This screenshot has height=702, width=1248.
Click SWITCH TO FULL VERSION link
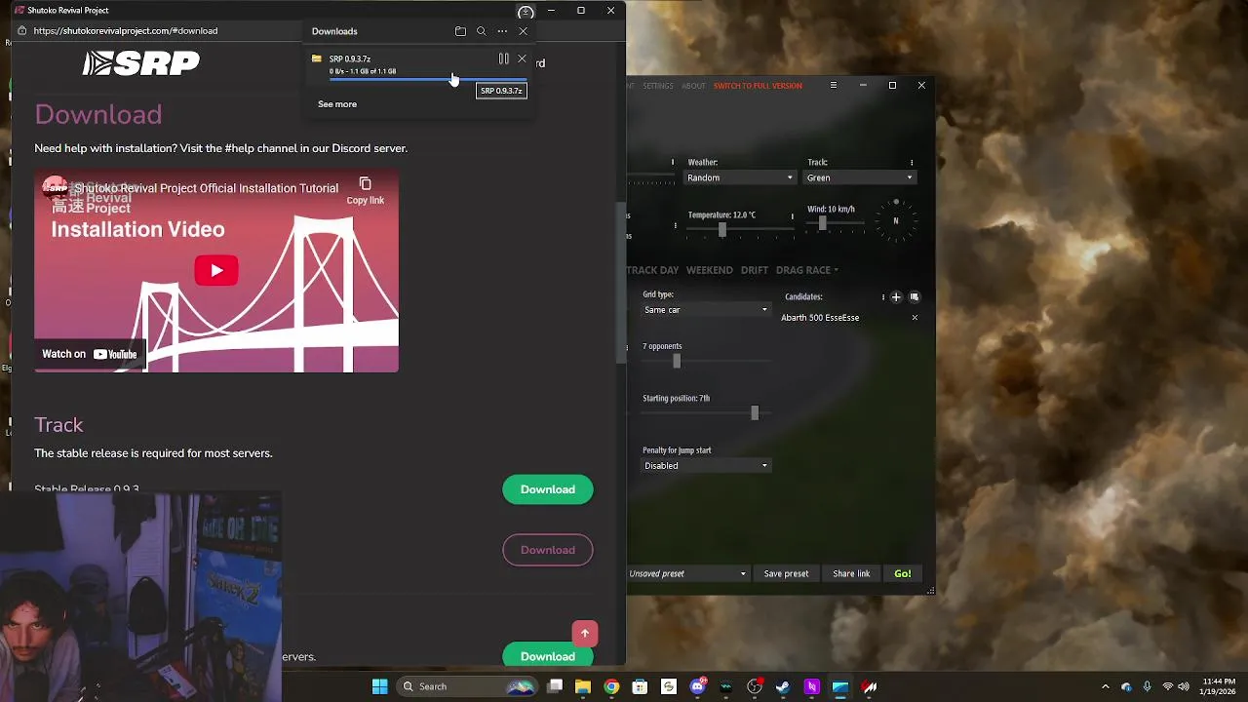(x=758, y=86)
